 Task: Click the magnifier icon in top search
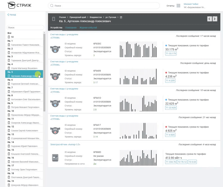(x=52, y=6)
